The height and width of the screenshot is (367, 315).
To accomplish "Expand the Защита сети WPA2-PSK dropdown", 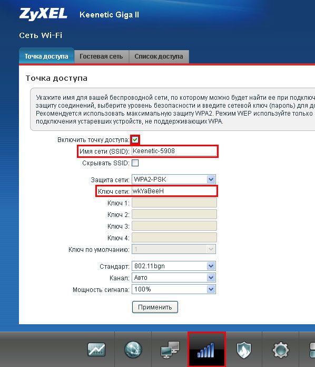I will [x=174, y=180].
